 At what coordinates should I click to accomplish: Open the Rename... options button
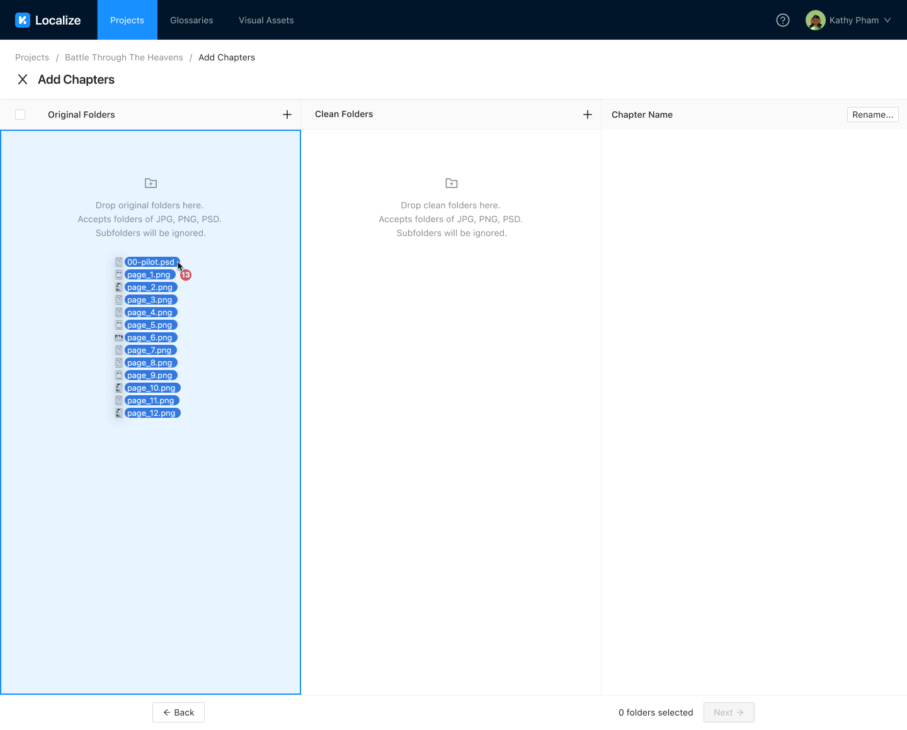872,115
